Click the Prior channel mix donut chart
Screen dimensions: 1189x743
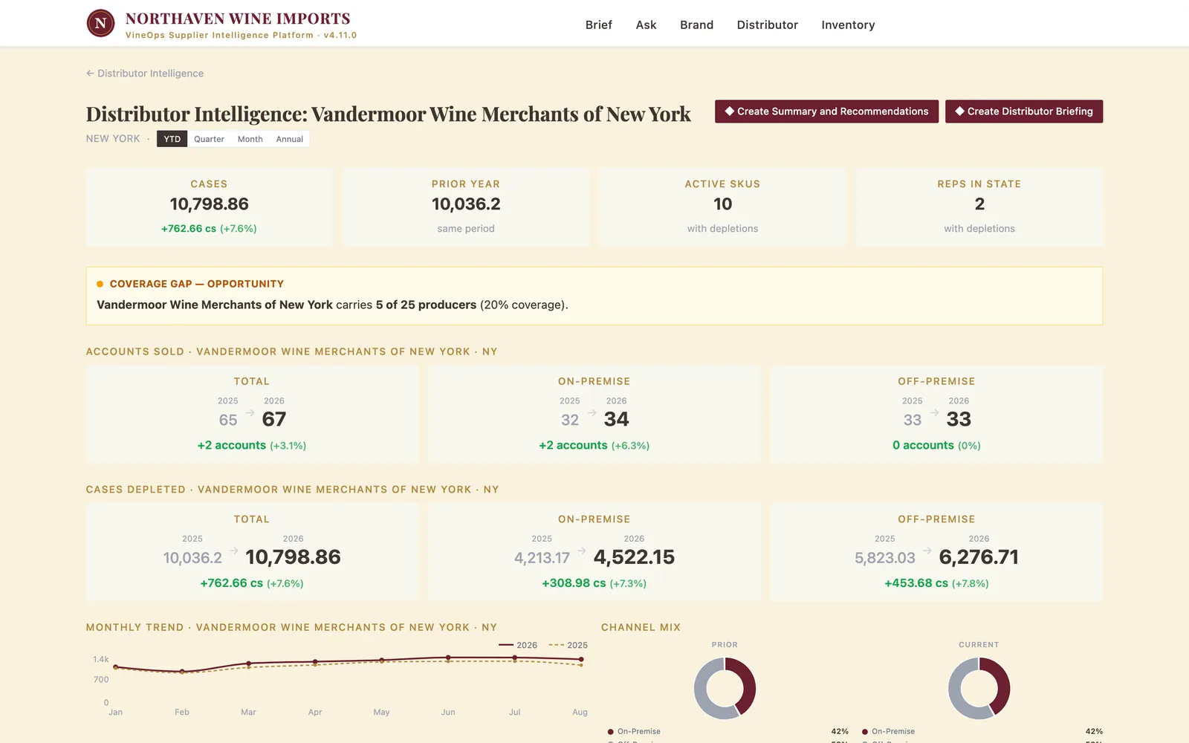(725, 688)
